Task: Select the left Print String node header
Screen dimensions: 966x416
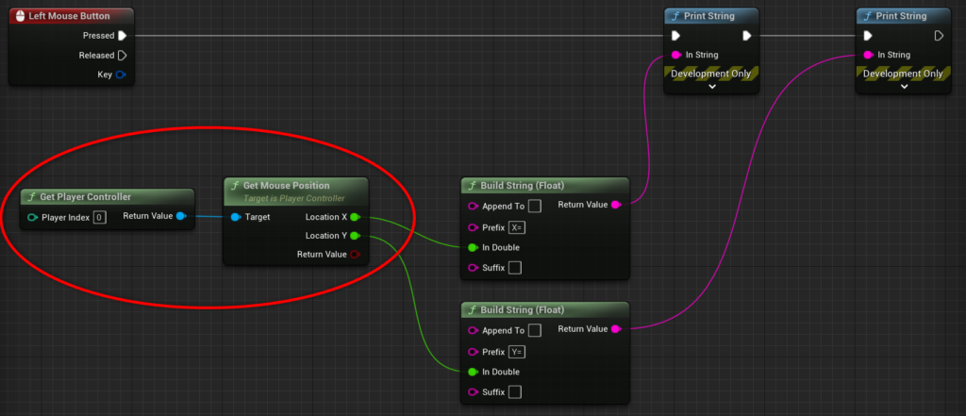Action: 711,16
